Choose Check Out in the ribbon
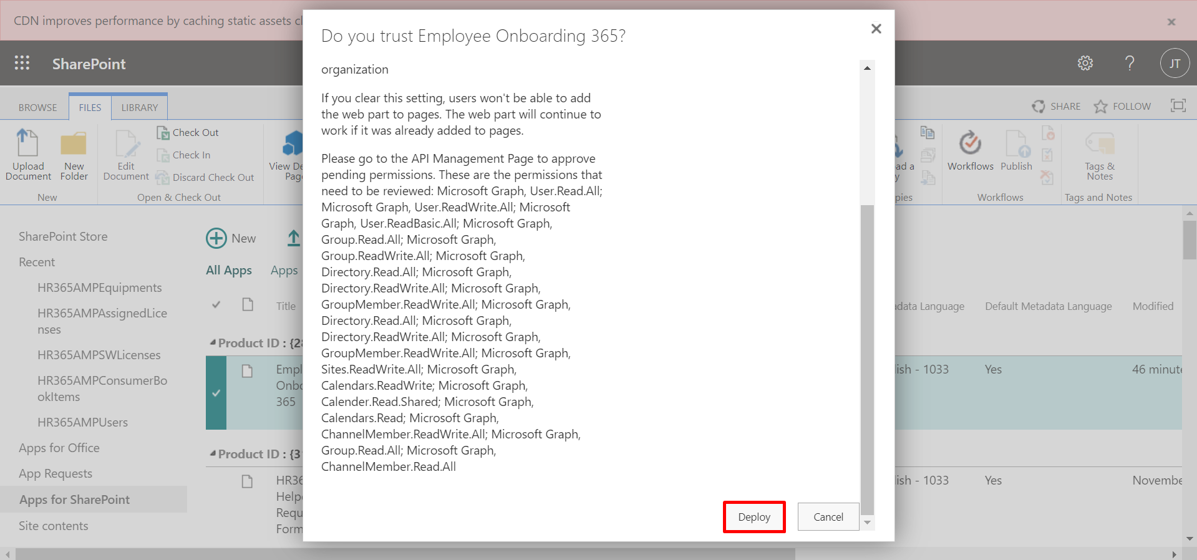 188,132
